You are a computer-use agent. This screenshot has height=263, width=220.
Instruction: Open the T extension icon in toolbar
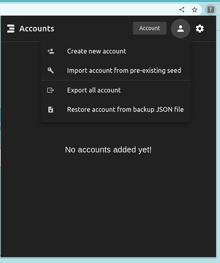pos(211,9)
